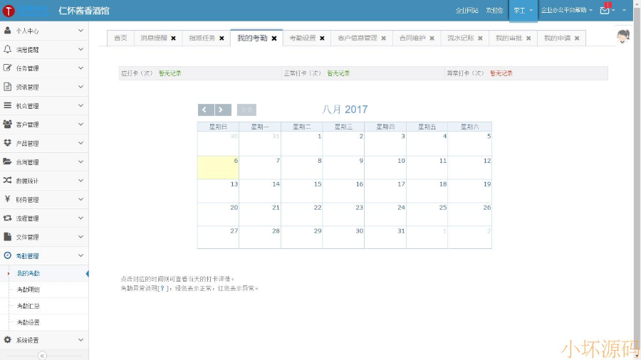Click the 今天 today button
641x360 pixels.
tap(246, 110)
